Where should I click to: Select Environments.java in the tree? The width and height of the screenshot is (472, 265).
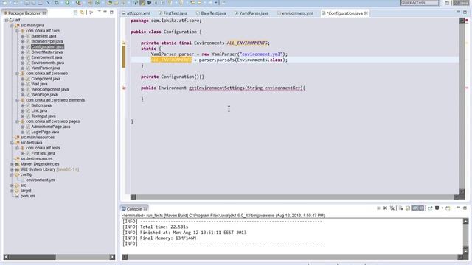pos(47,63)
